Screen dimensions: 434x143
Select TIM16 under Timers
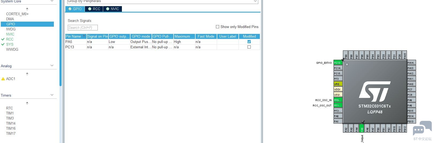tap(11, 128)
